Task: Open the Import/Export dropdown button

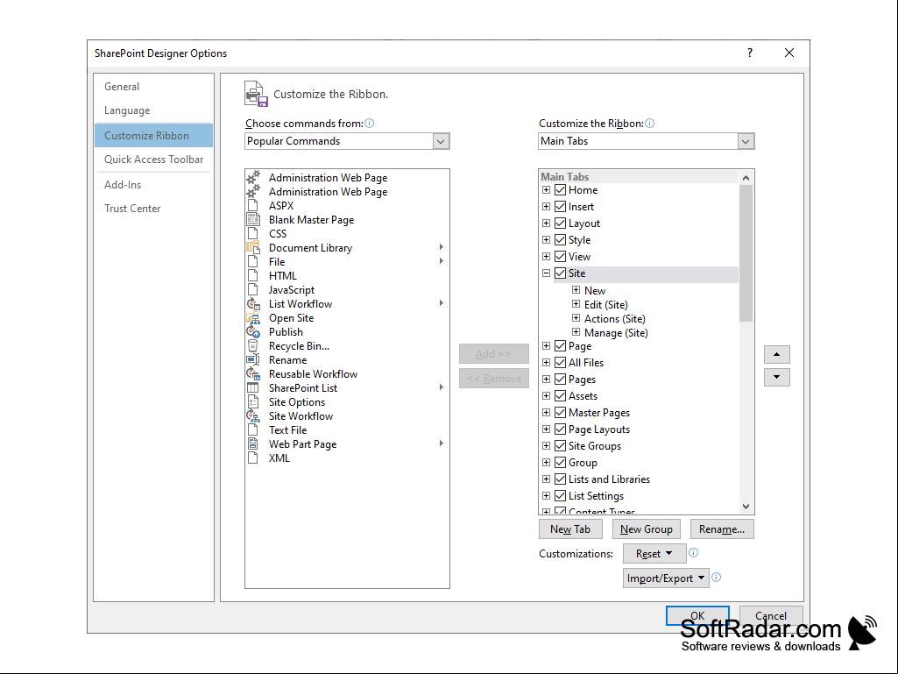Action: [666, 578]
